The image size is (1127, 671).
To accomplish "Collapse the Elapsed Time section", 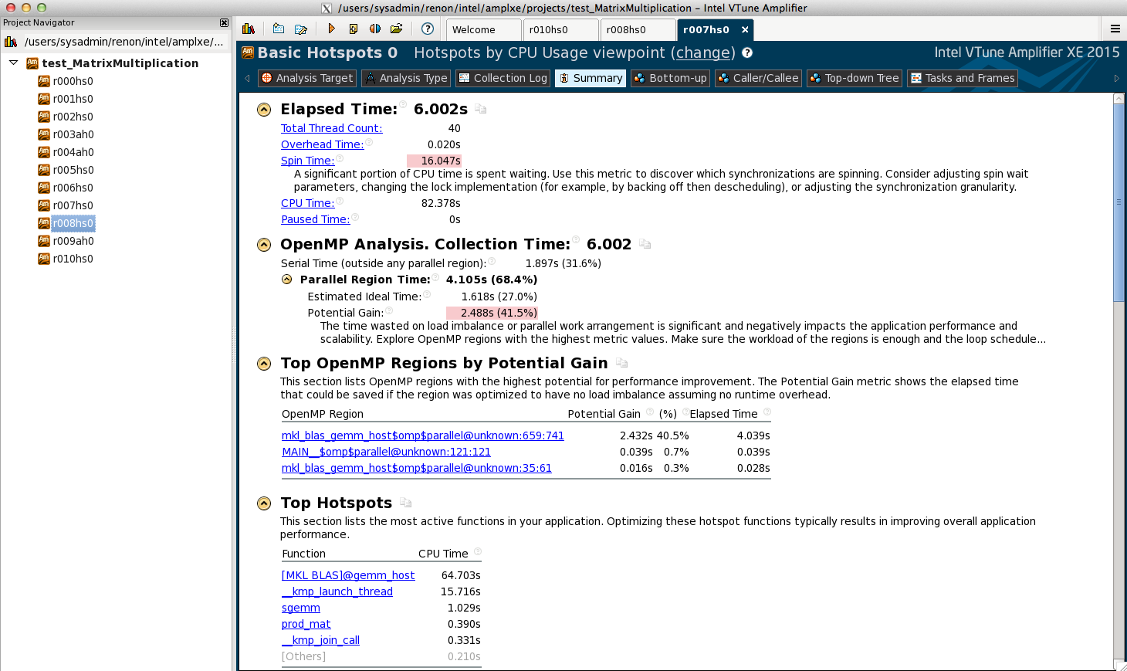I will [x=264, y=110].
